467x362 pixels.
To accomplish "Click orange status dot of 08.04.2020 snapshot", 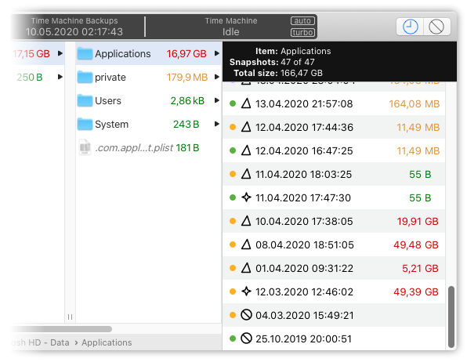I will [233, 244].
